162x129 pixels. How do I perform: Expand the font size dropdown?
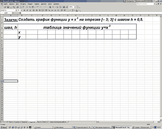pos(21,10)
